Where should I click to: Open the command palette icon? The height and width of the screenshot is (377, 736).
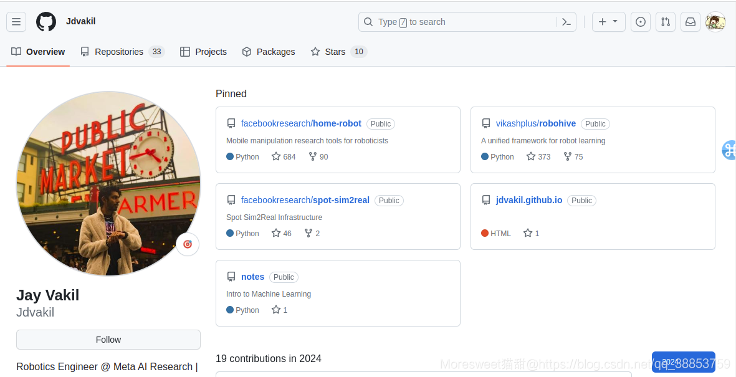click(x=566, y=22)
